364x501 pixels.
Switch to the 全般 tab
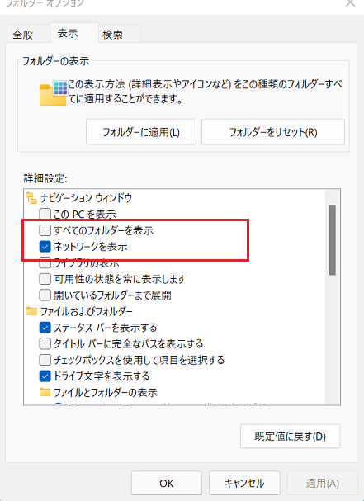pyautogui.click(x=22, y=35)
